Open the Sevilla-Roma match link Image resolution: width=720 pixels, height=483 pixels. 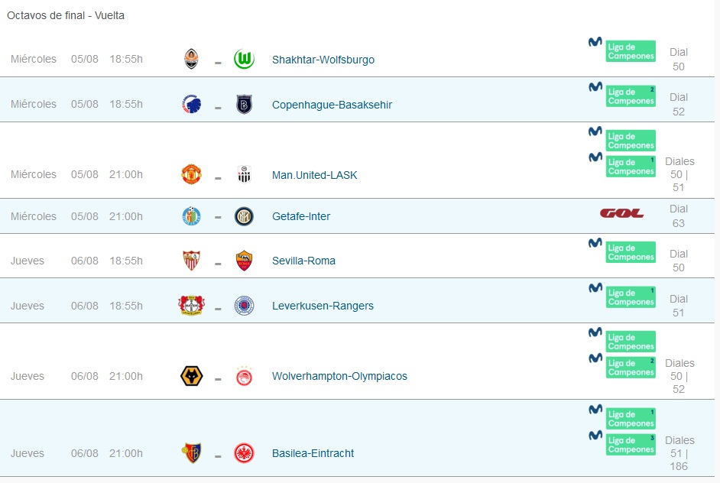pos(303,261)
